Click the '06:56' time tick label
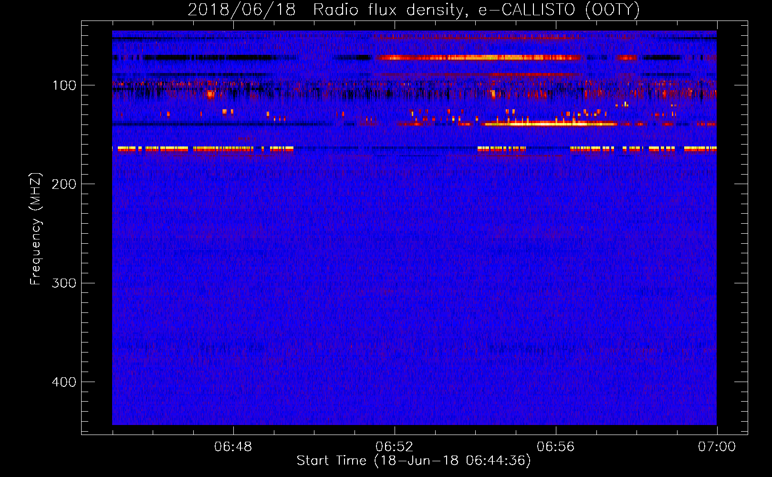 click(556, 447)
